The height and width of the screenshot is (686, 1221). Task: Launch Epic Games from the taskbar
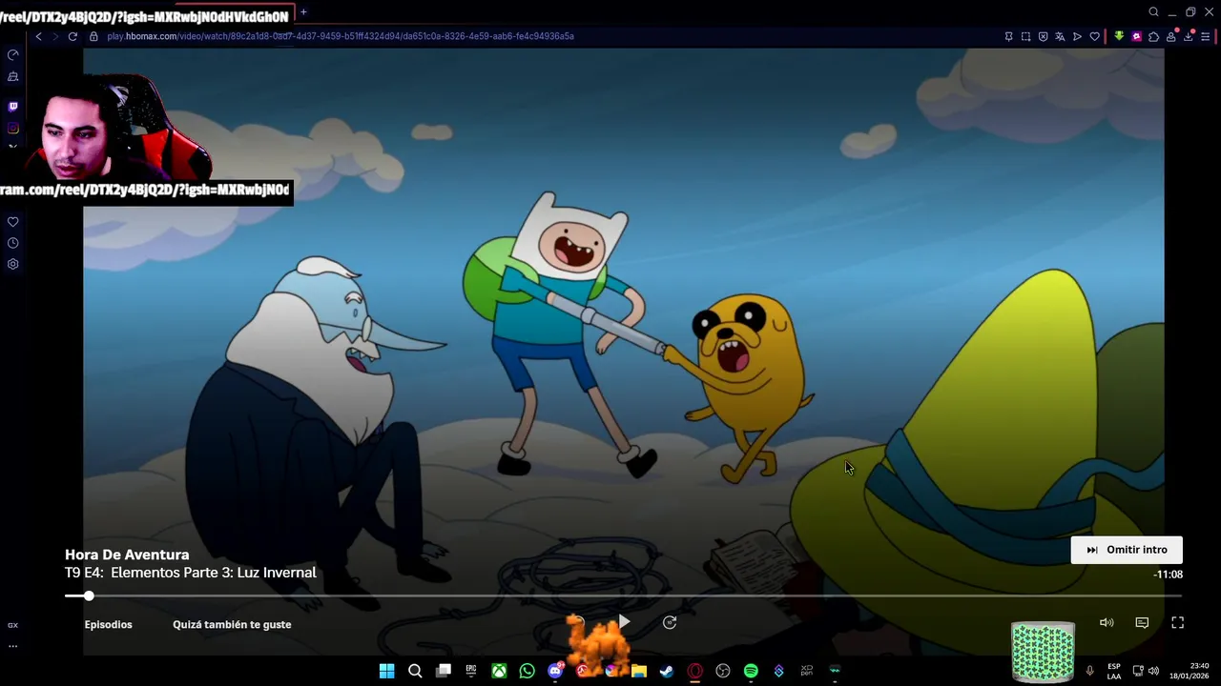coord(471,671)
